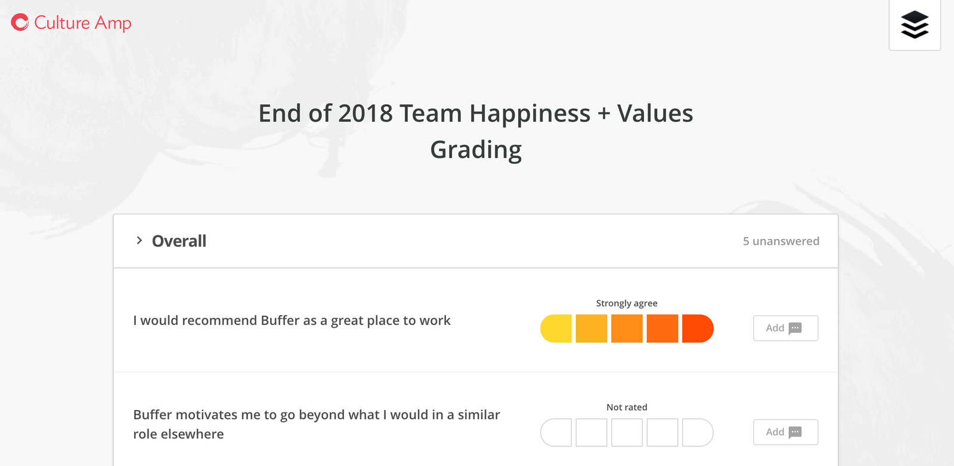Select the second rating segment for the recommend question
Screen dimensions: 954x466
(591, 328)
